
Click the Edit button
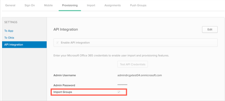tap(210, 29)
